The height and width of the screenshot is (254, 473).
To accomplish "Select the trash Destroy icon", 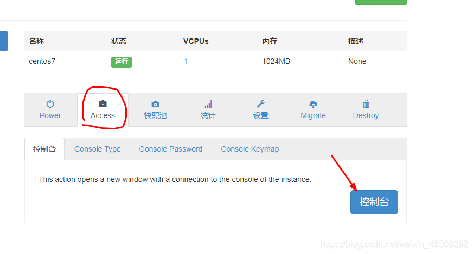I will (x=366, y=104).
